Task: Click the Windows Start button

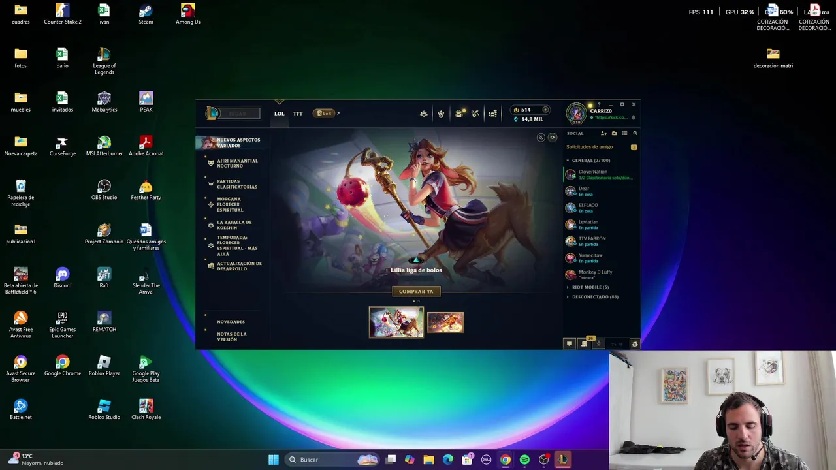Action: click(x=274, y=460)
